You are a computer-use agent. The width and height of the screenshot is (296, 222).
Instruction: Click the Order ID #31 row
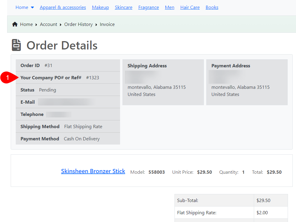click(x=68, y=66)
